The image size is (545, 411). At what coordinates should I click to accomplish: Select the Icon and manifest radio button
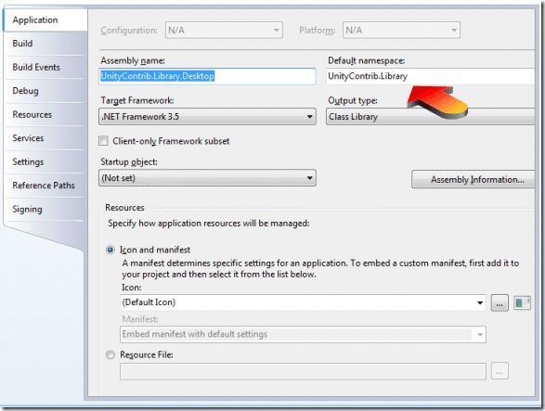[x=110, y=250]
